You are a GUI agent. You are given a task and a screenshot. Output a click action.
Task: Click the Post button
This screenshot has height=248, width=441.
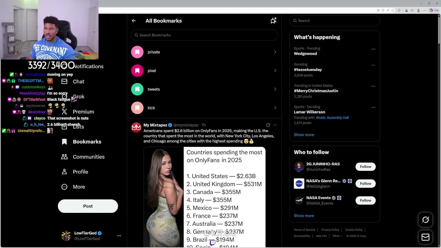(88, 206)
